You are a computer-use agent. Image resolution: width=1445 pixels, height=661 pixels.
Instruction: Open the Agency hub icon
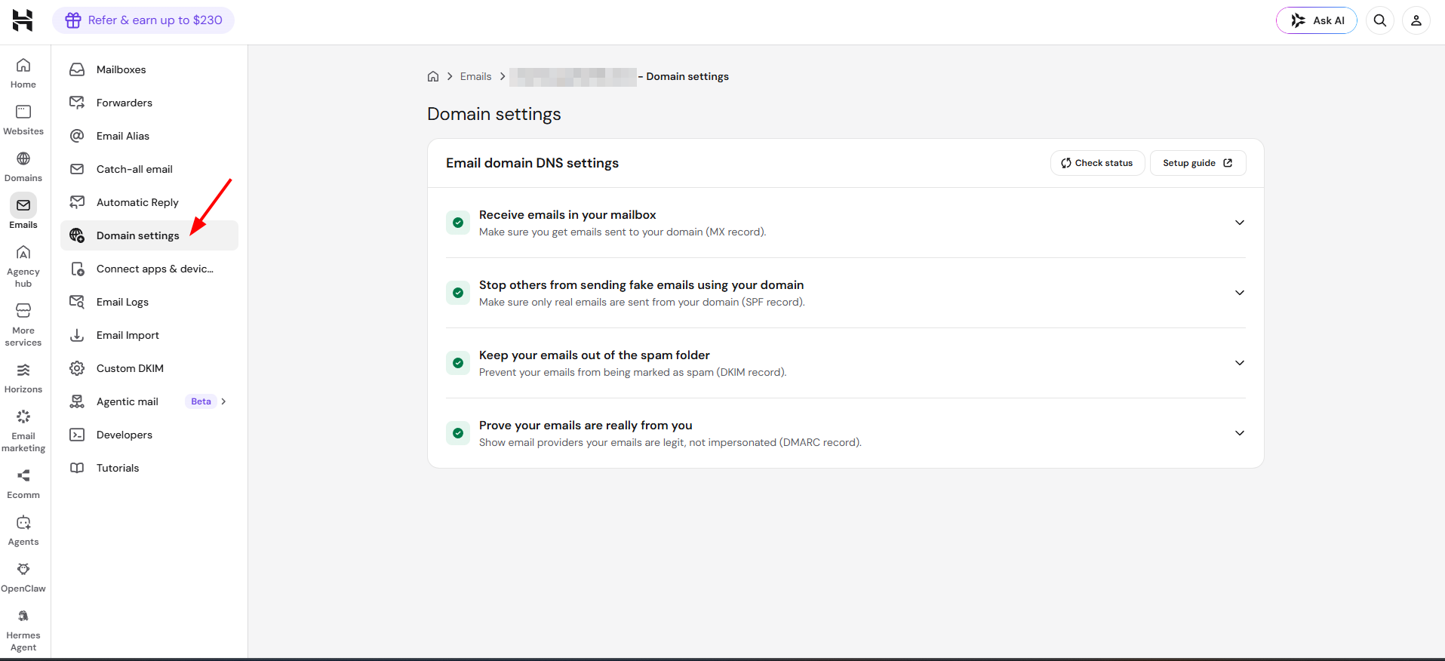click(23, 252)
